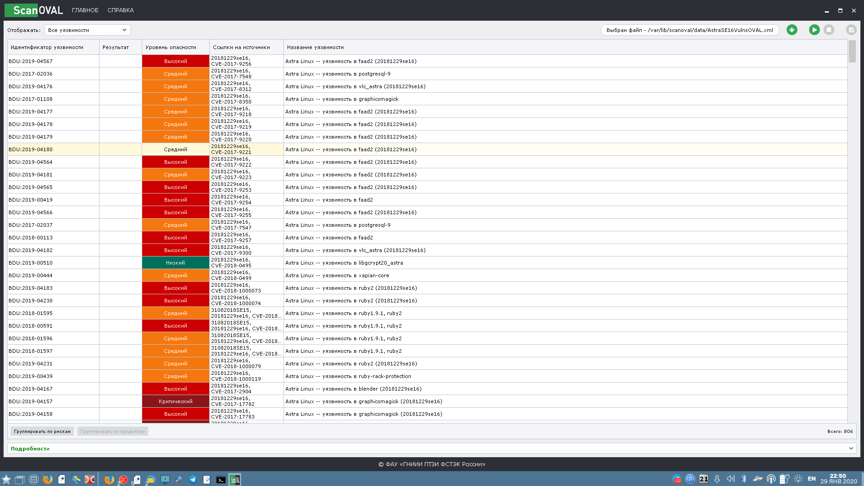Screen dimensions: 864x486
Task: Open the ГЛАВНОЕ menu
Action: click(x=85, y=10)
